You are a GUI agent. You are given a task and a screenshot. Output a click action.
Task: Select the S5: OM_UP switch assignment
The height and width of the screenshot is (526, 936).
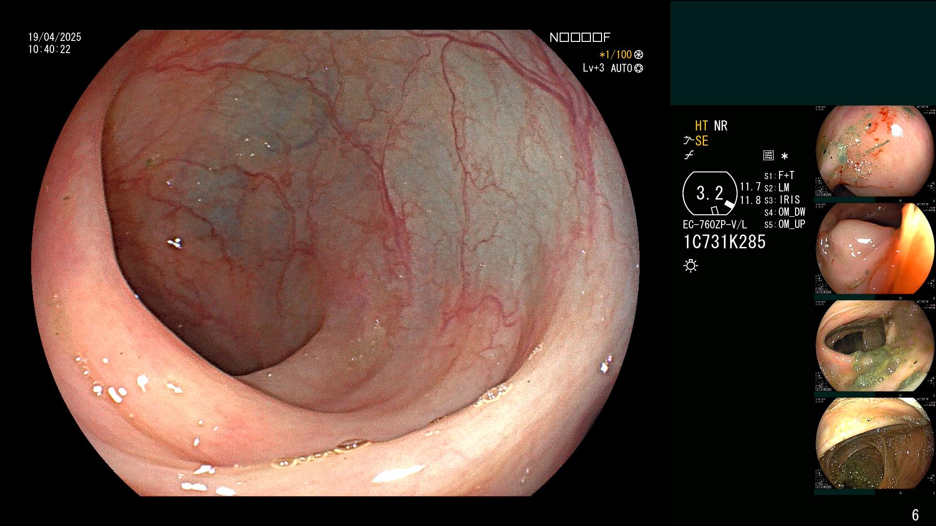[784, 224]
